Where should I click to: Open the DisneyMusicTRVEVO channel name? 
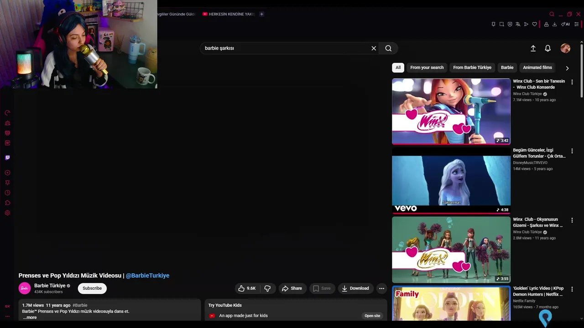point(530,163)
